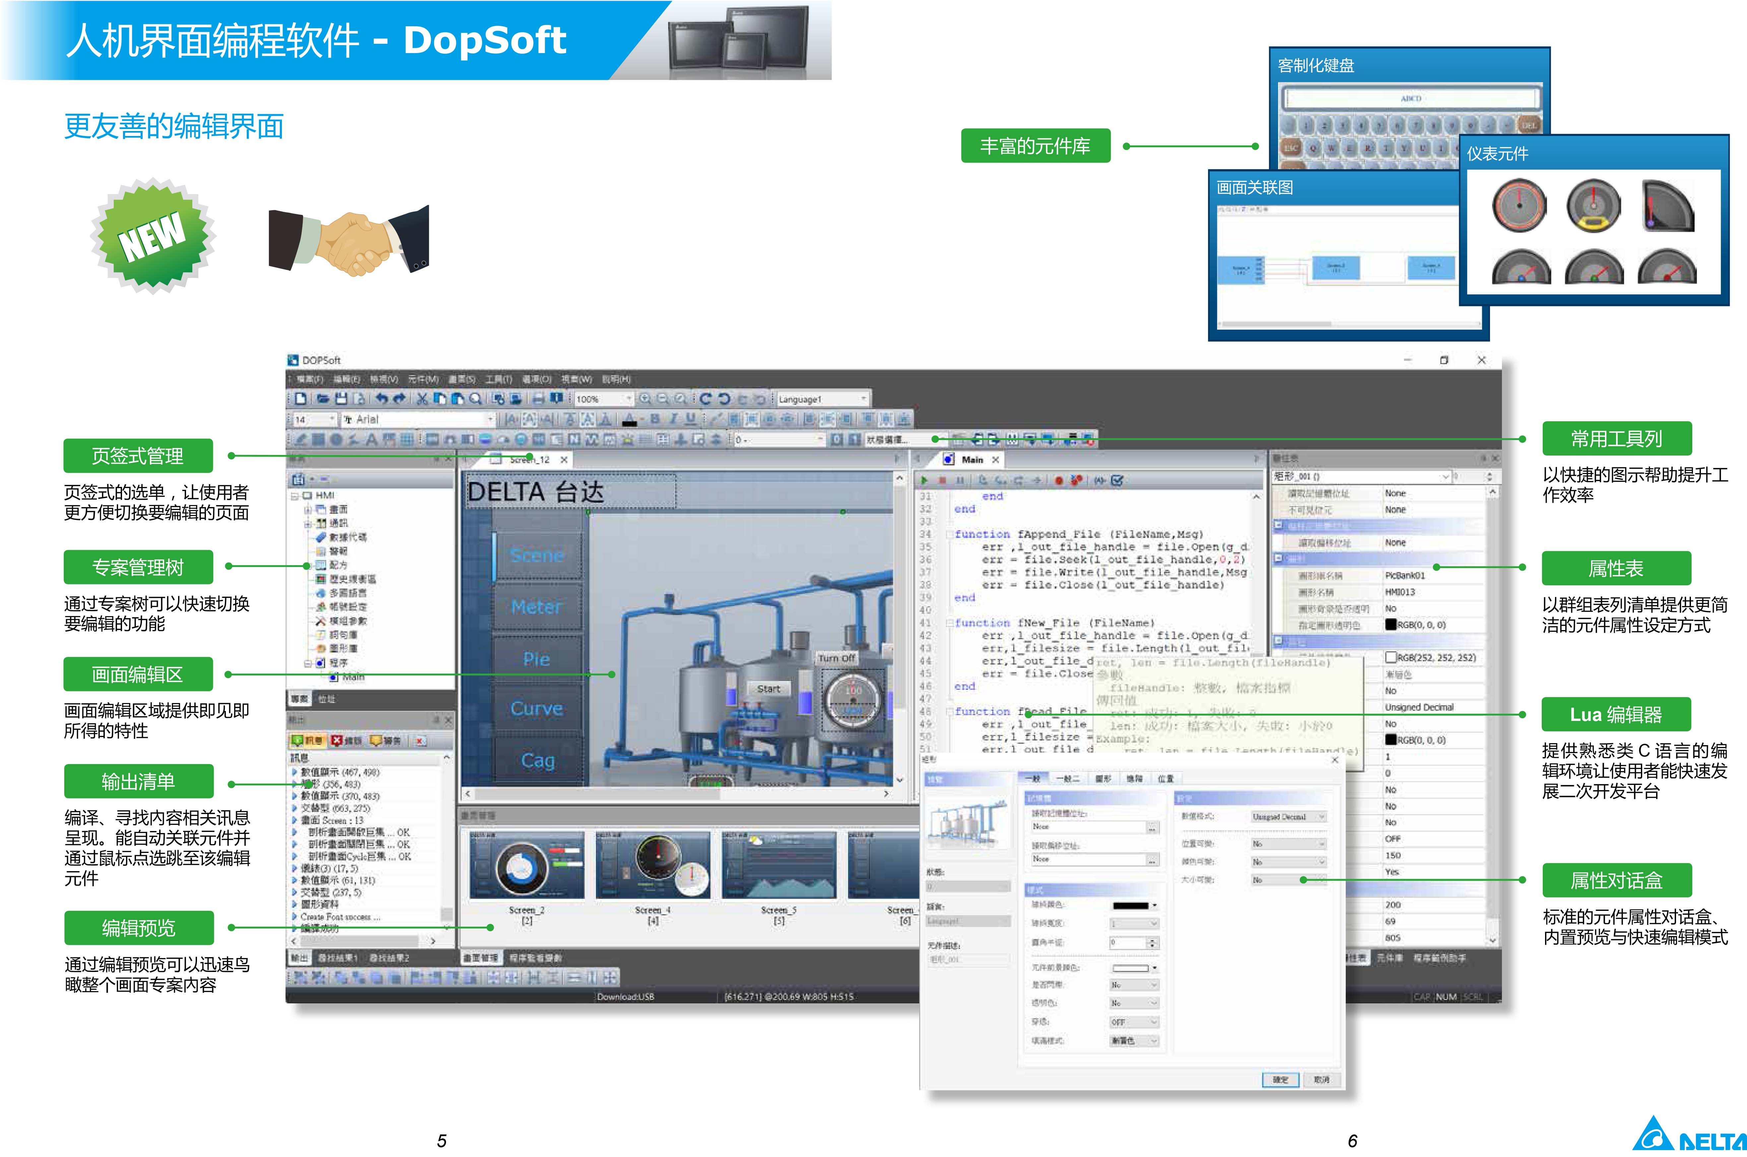Open the 檔案(F) menu
Screen dimensions: 1747x1157
click(310, 379)
